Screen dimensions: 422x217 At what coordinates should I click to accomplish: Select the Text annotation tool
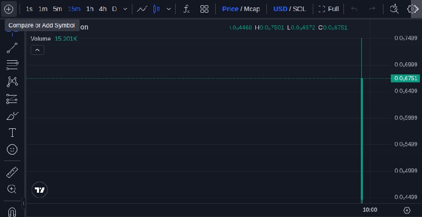pos(12,133)
